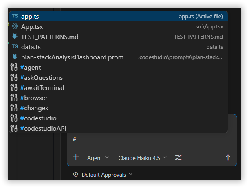This screenshot has width=249, height=188.
Task: Choose the #codestudio tool
Action: tap(118, 118)
